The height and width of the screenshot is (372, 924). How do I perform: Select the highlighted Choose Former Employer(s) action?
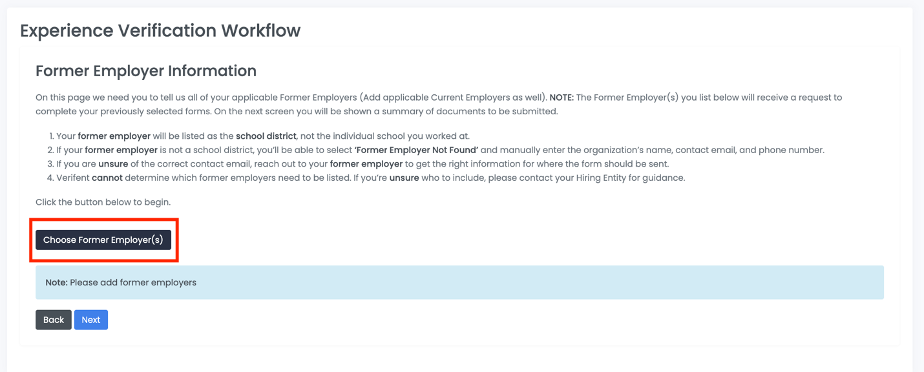103,240
